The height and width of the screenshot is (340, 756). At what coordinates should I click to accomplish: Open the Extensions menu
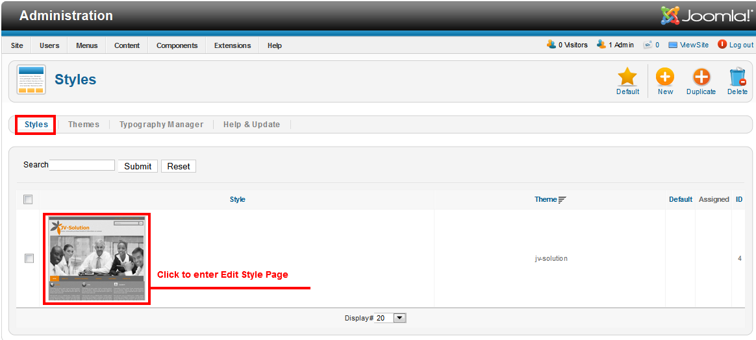(233, 45)
